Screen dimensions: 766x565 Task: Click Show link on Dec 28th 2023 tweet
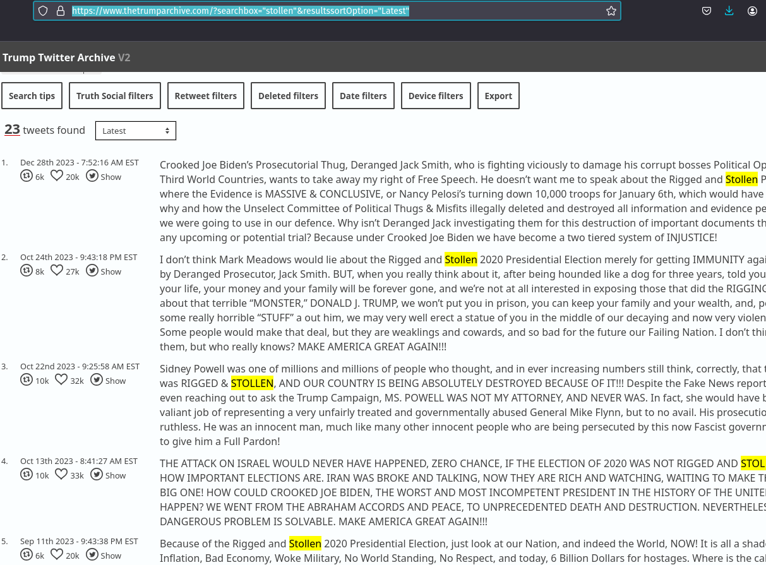tap(111, 177)
